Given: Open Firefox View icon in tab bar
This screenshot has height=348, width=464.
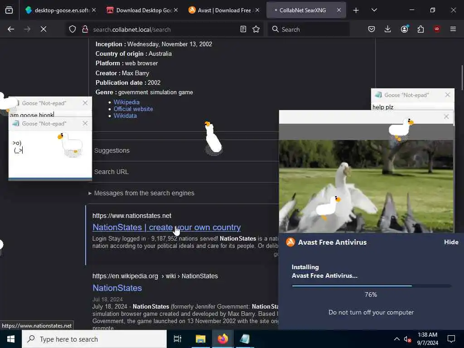Looking at the screenshot, I should point(9,10).
